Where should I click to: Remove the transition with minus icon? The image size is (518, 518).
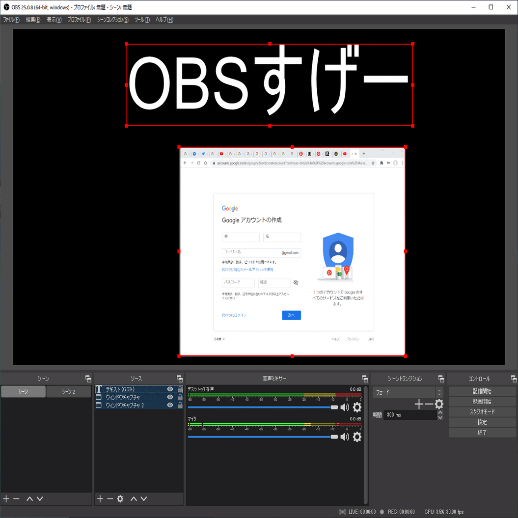click(x=429, y=404)
